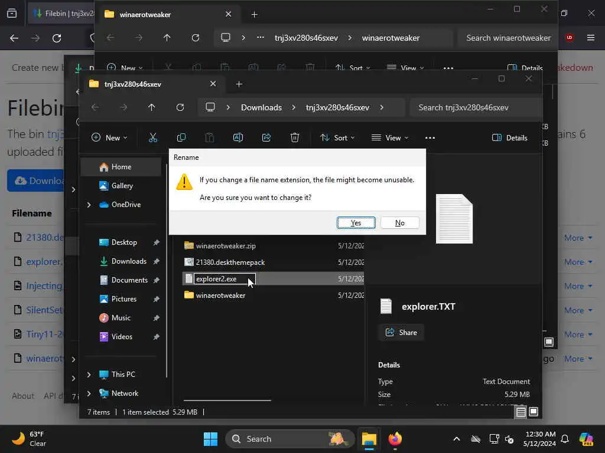Open Videos in the navigation pane

pyautogui.click(x=122, y=337)
